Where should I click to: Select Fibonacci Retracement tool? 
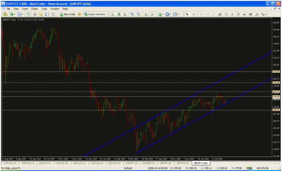tap(226, 14)
